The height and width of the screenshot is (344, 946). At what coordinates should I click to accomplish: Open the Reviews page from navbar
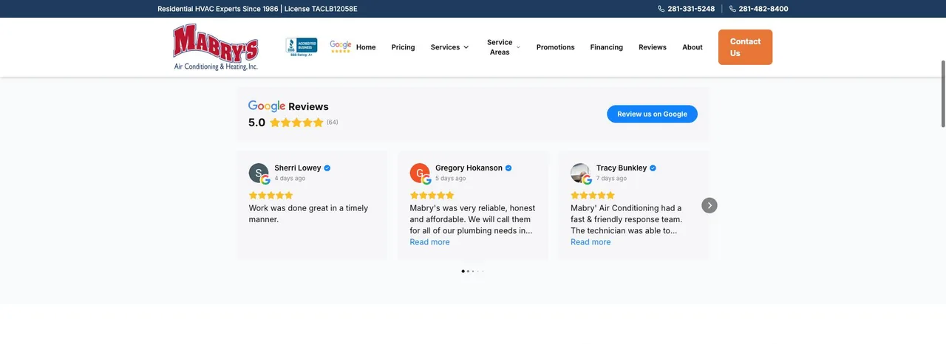click(x=653, y=47)
